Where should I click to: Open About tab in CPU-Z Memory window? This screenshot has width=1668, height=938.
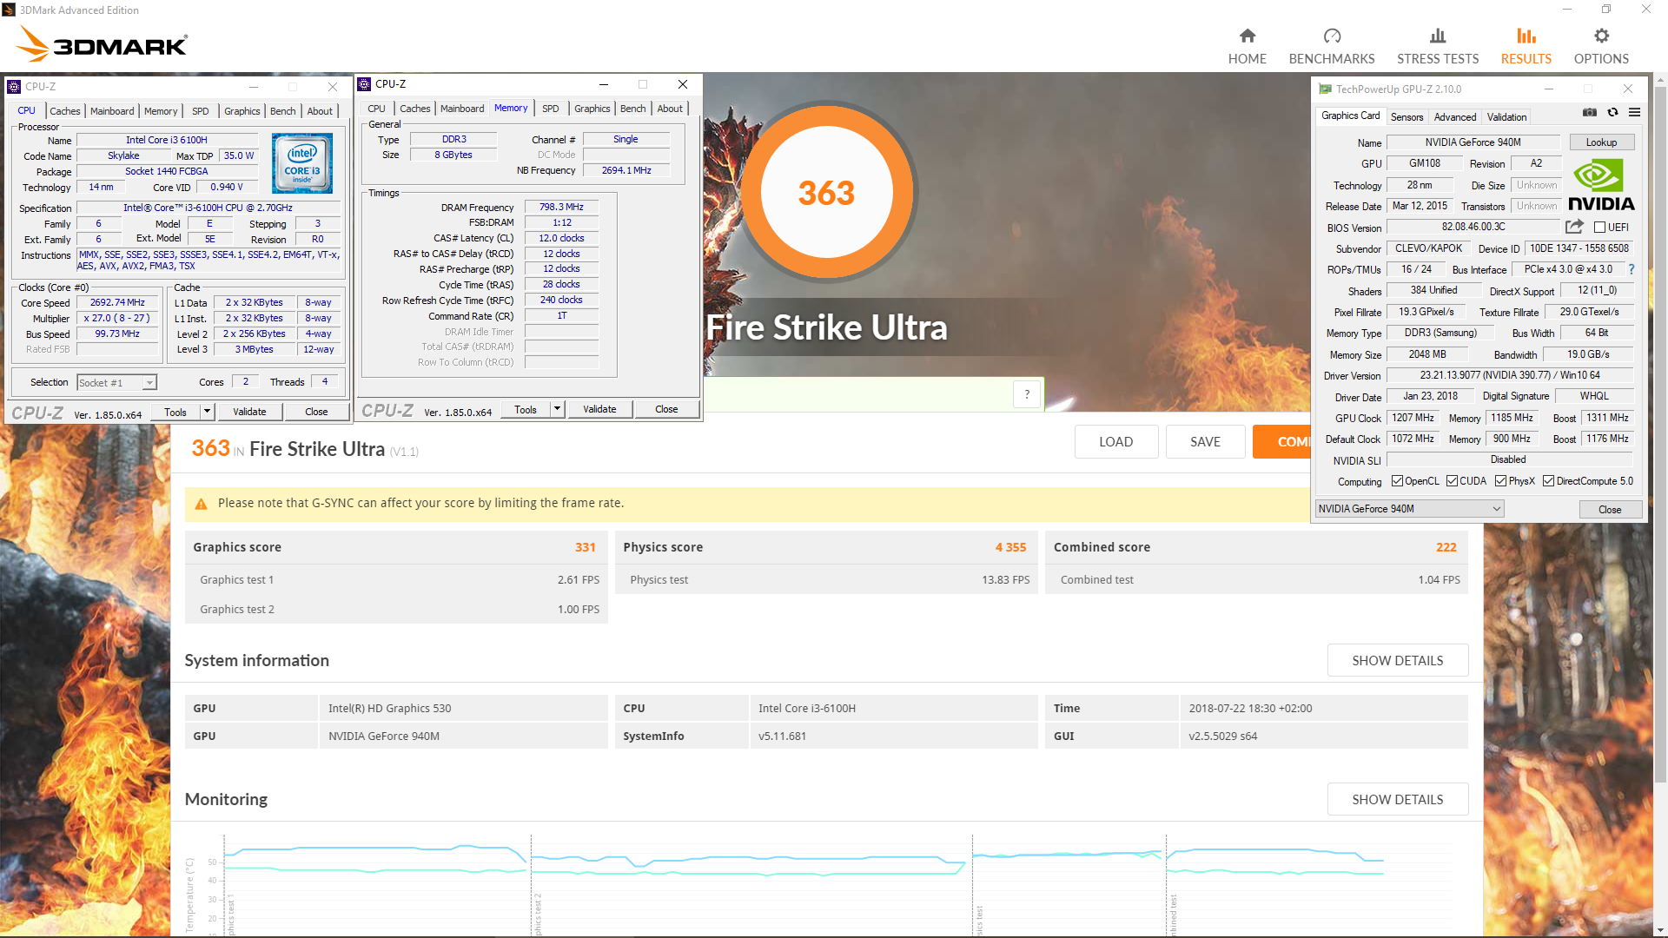click(x=670, y=109)
